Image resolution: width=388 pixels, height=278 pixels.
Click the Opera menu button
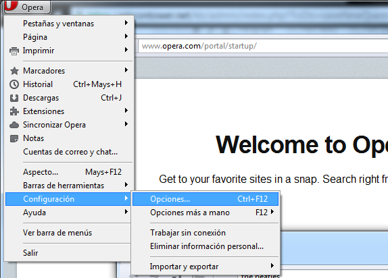pyautogui.click(x=27, y=7)
